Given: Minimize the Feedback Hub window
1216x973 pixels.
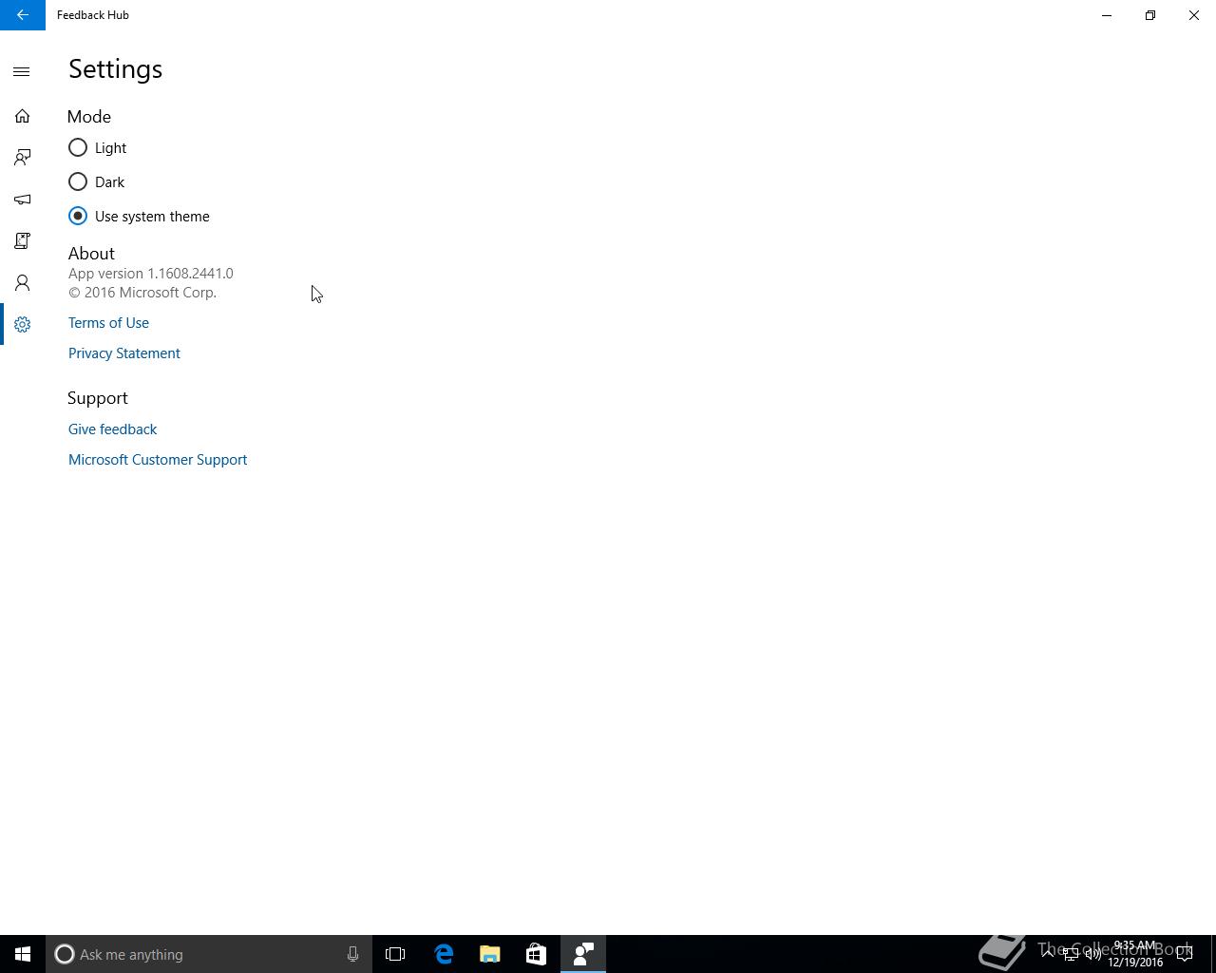Looking at the screenshot, I should click(x=1107, y=15).
